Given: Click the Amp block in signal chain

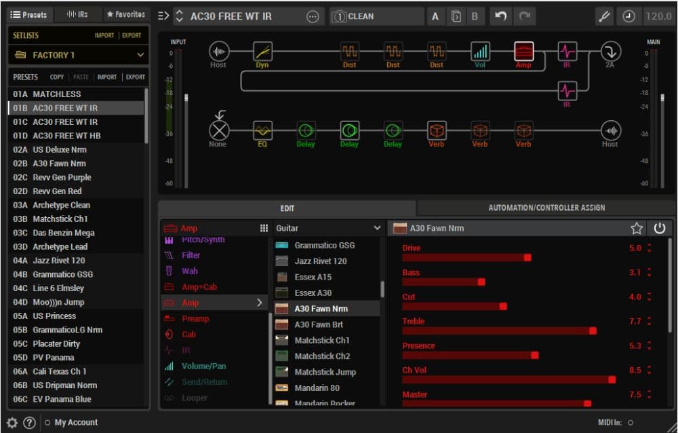Looking at the screenshot, I should tap(523, 52).
